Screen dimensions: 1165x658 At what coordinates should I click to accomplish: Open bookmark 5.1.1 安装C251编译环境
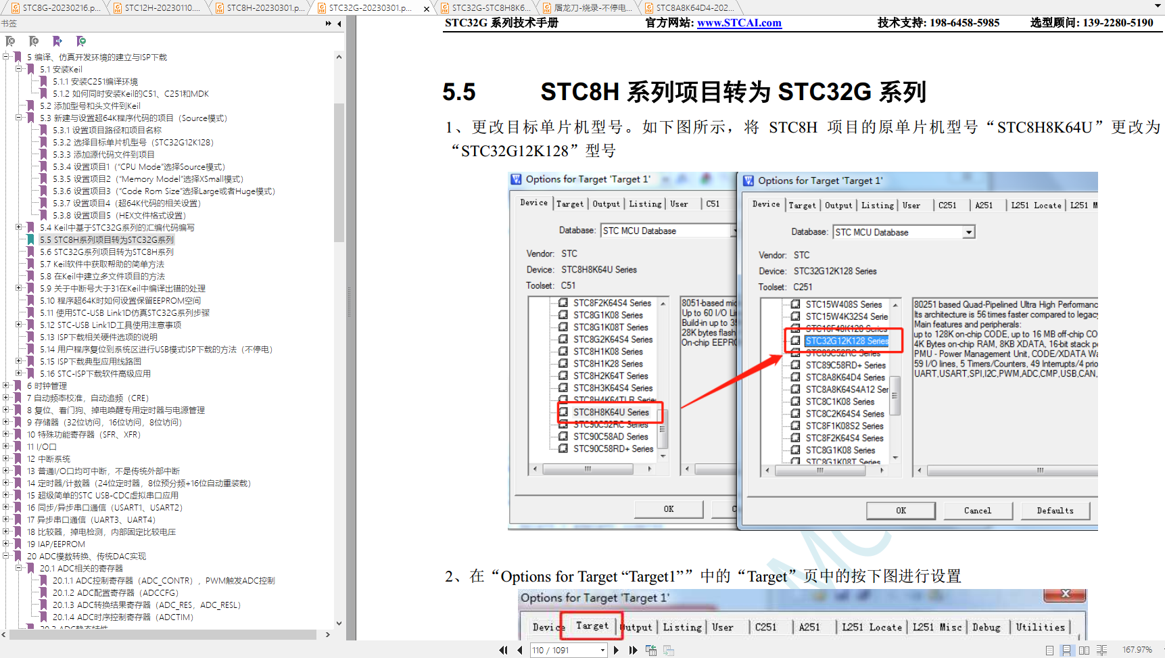click(95, 82)
